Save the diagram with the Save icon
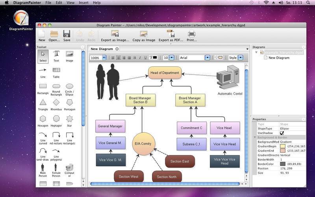Viewport: 315px width, 197px height. (x=67, y=36)
